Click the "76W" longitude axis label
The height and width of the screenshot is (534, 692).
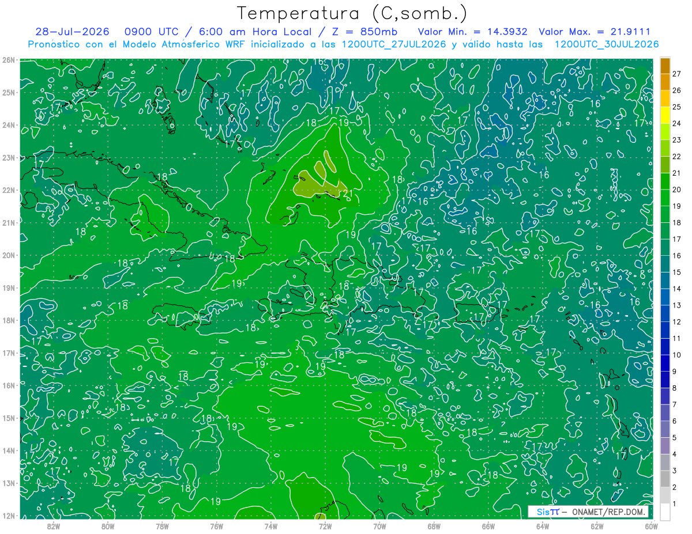pyautogui.click(x=216, y=526)
